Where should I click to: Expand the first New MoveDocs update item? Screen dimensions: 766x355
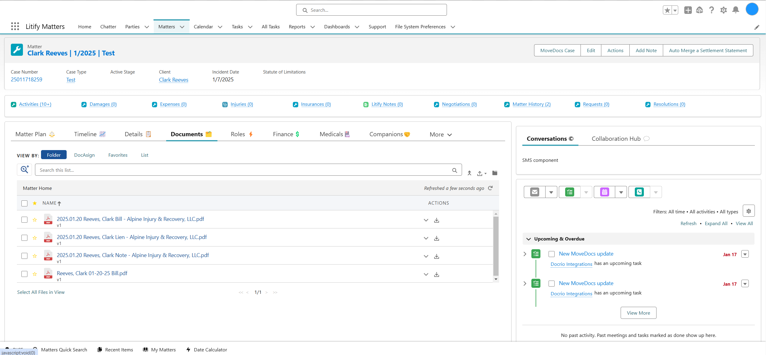[525, 254]
